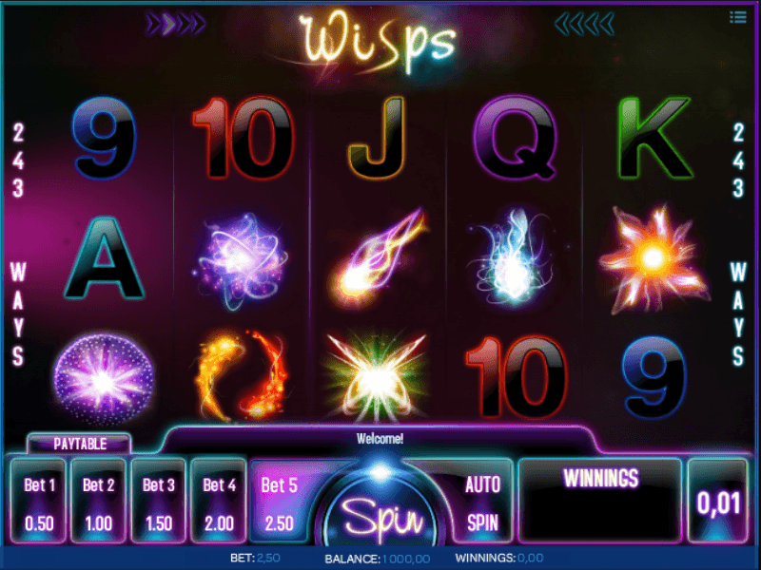Image resolution: width=761 pixels, height=570 pixels.
Task: Select Bet 3 at 1.50
Action: point(159,502)
